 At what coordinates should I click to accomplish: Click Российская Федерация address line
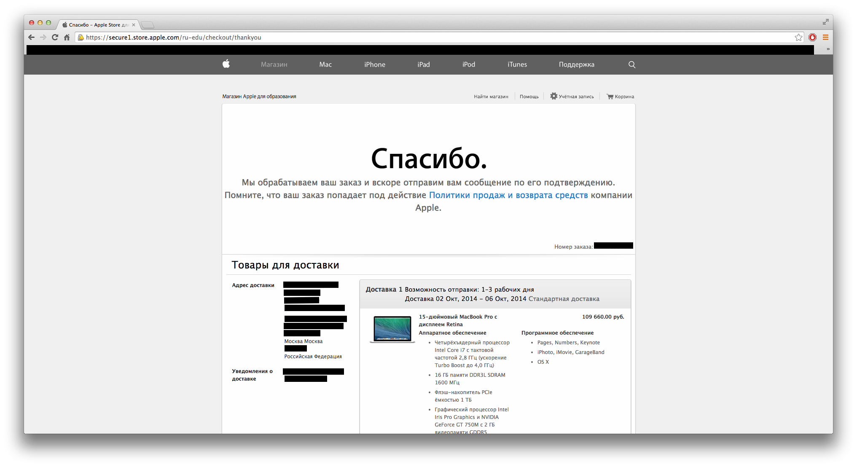point(313,357)
